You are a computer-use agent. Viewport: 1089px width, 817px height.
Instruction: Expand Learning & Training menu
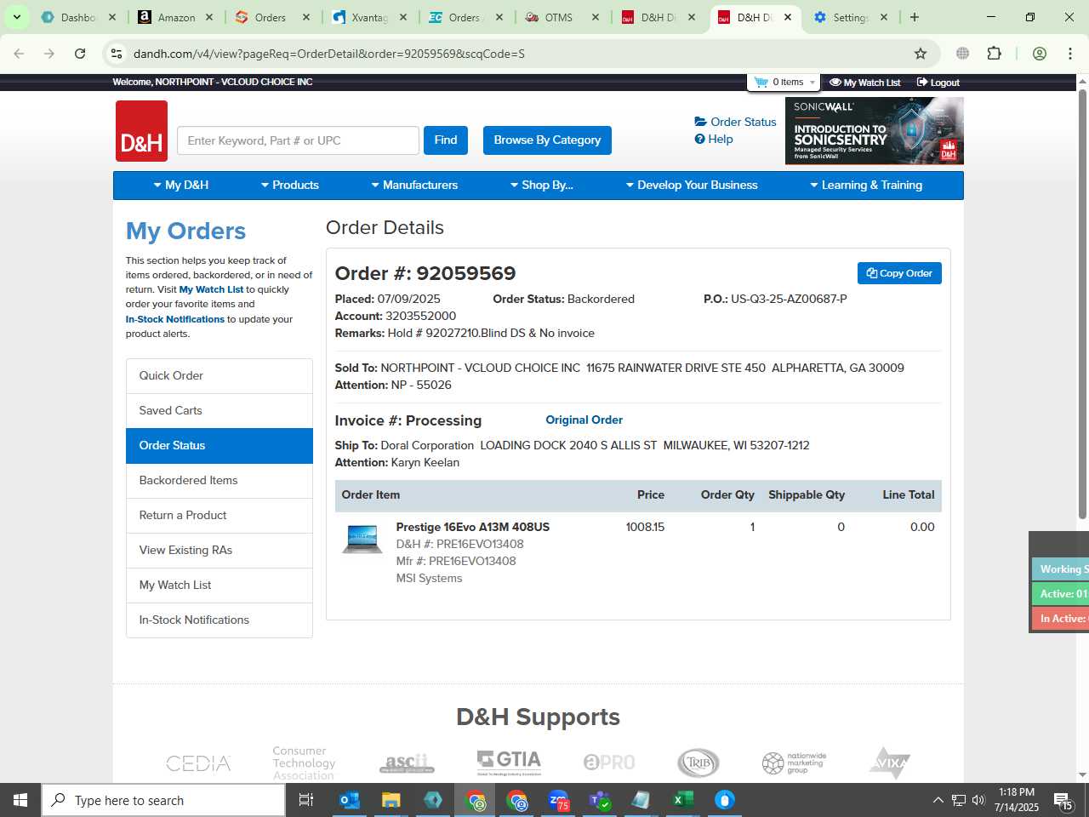[866, 185]
